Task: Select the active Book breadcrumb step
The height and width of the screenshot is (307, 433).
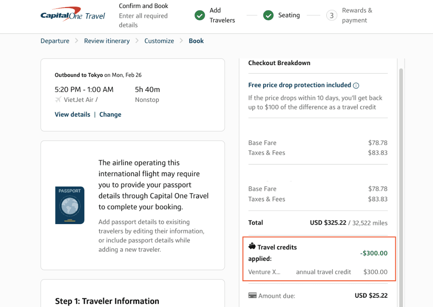Action: tap(196, 41)
